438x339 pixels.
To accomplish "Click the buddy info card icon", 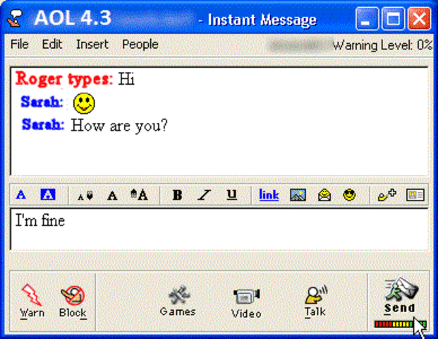I will [415, 195].
